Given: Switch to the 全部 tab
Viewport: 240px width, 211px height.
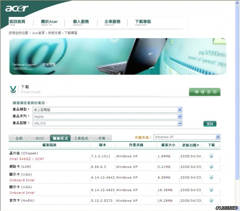Looking at the screenshot, I should (19, 138).
